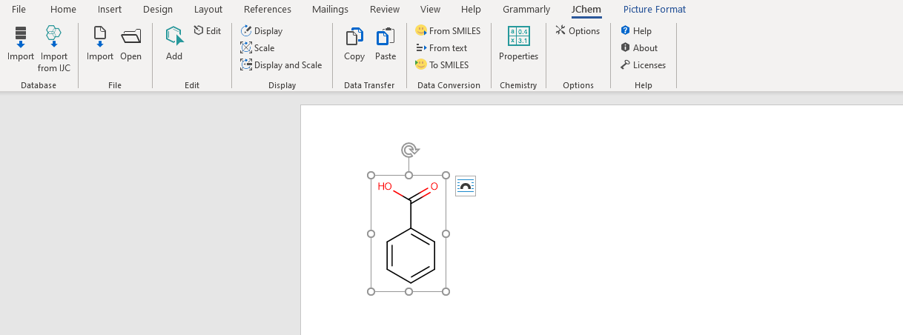Switch to the Picture Format tab
903x335 pixels.
click(654, 10)
